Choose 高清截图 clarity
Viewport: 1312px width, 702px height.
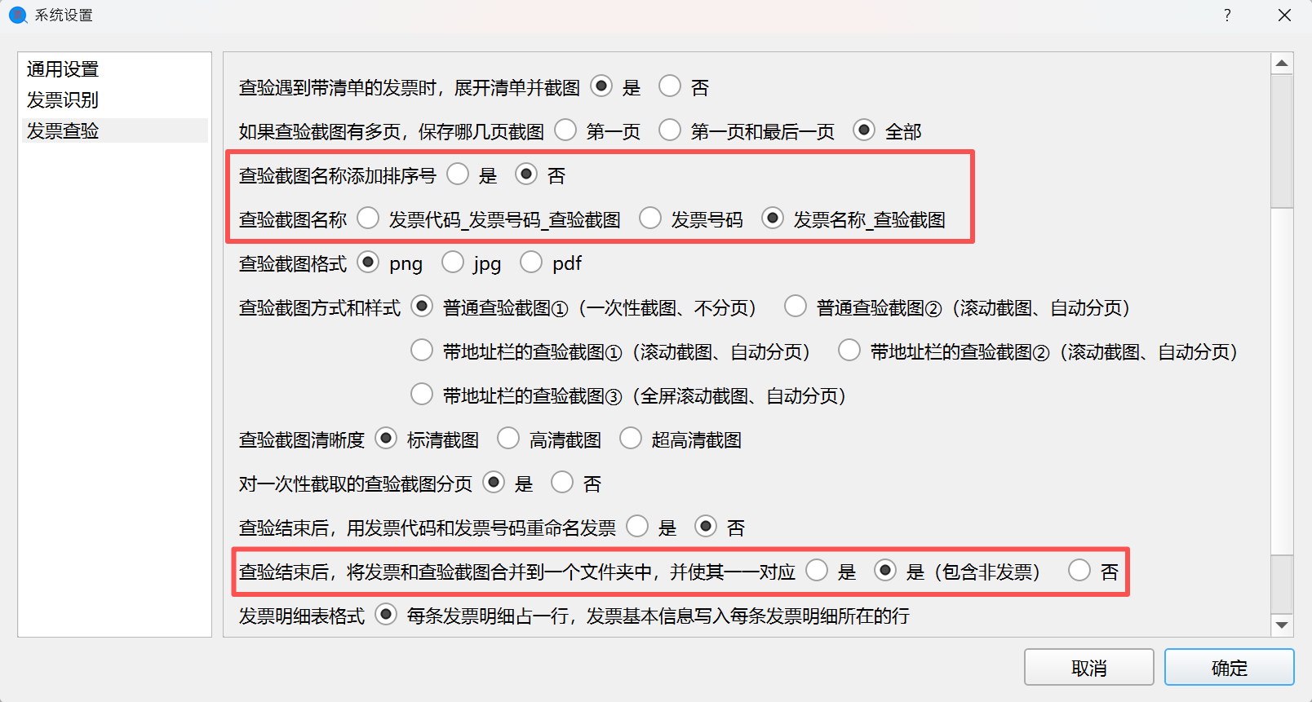tap(508, 439)
